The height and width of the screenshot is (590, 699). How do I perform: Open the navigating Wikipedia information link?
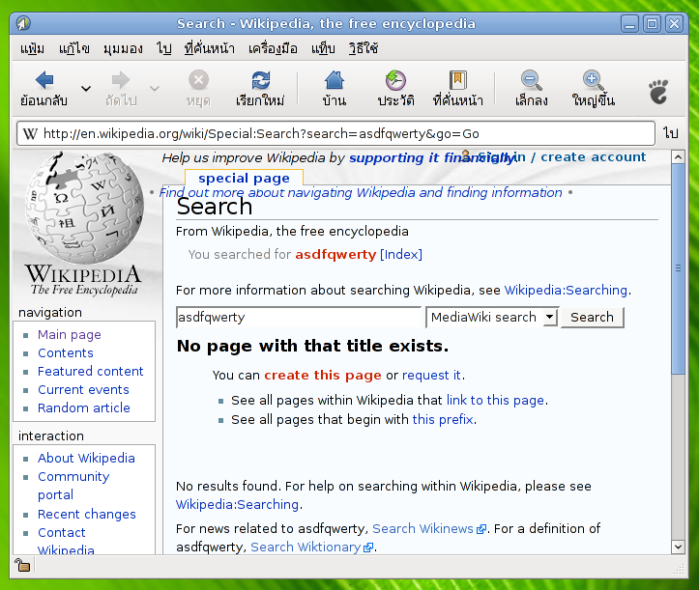click(x=361, y=192)
